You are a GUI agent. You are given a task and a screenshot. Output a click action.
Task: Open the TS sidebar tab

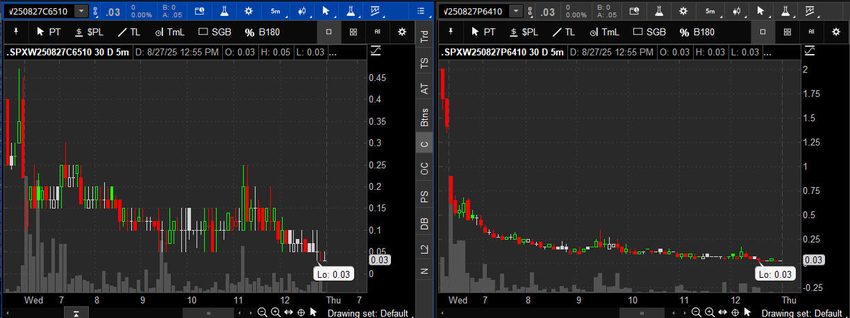point(424,63)
